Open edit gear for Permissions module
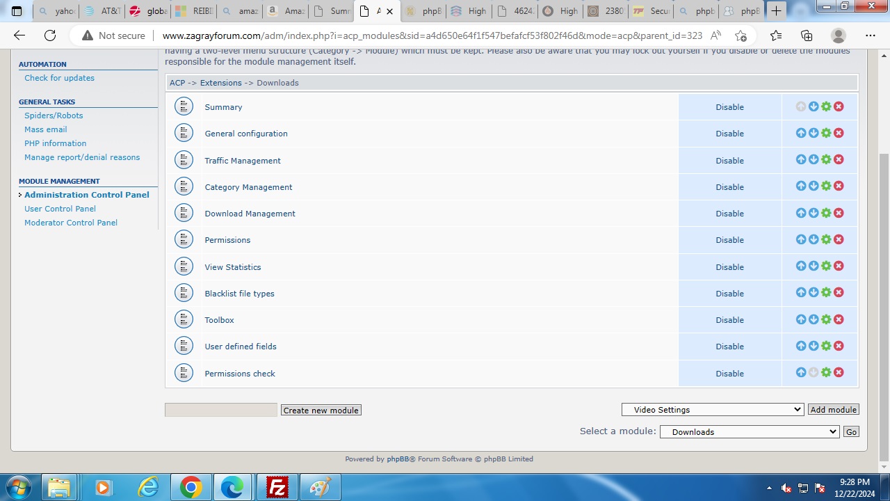This screenshot has height=501, width=890. click(826, 239)
